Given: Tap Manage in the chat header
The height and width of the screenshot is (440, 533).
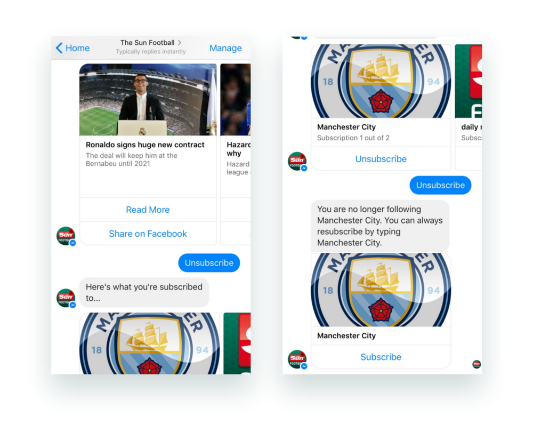Looking at the screenshot, I should pos(225,49).
